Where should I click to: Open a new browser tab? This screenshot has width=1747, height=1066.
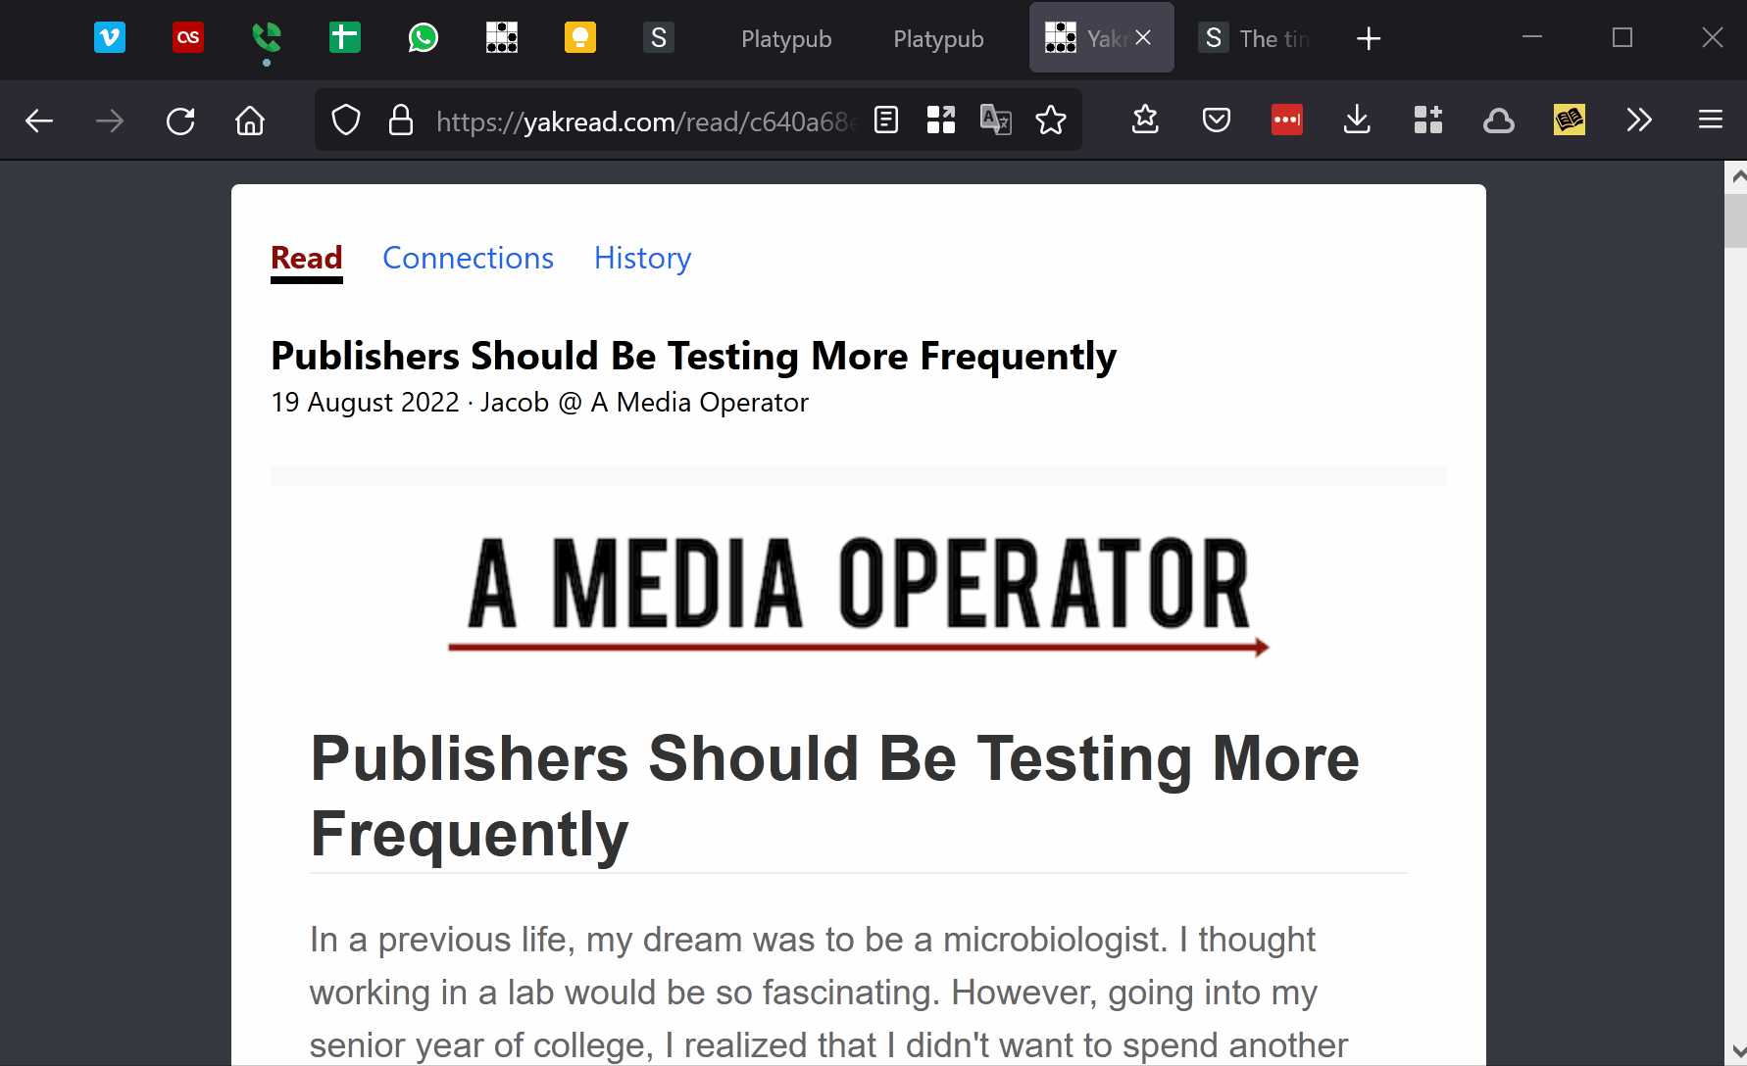click(x=1369, y=38)
